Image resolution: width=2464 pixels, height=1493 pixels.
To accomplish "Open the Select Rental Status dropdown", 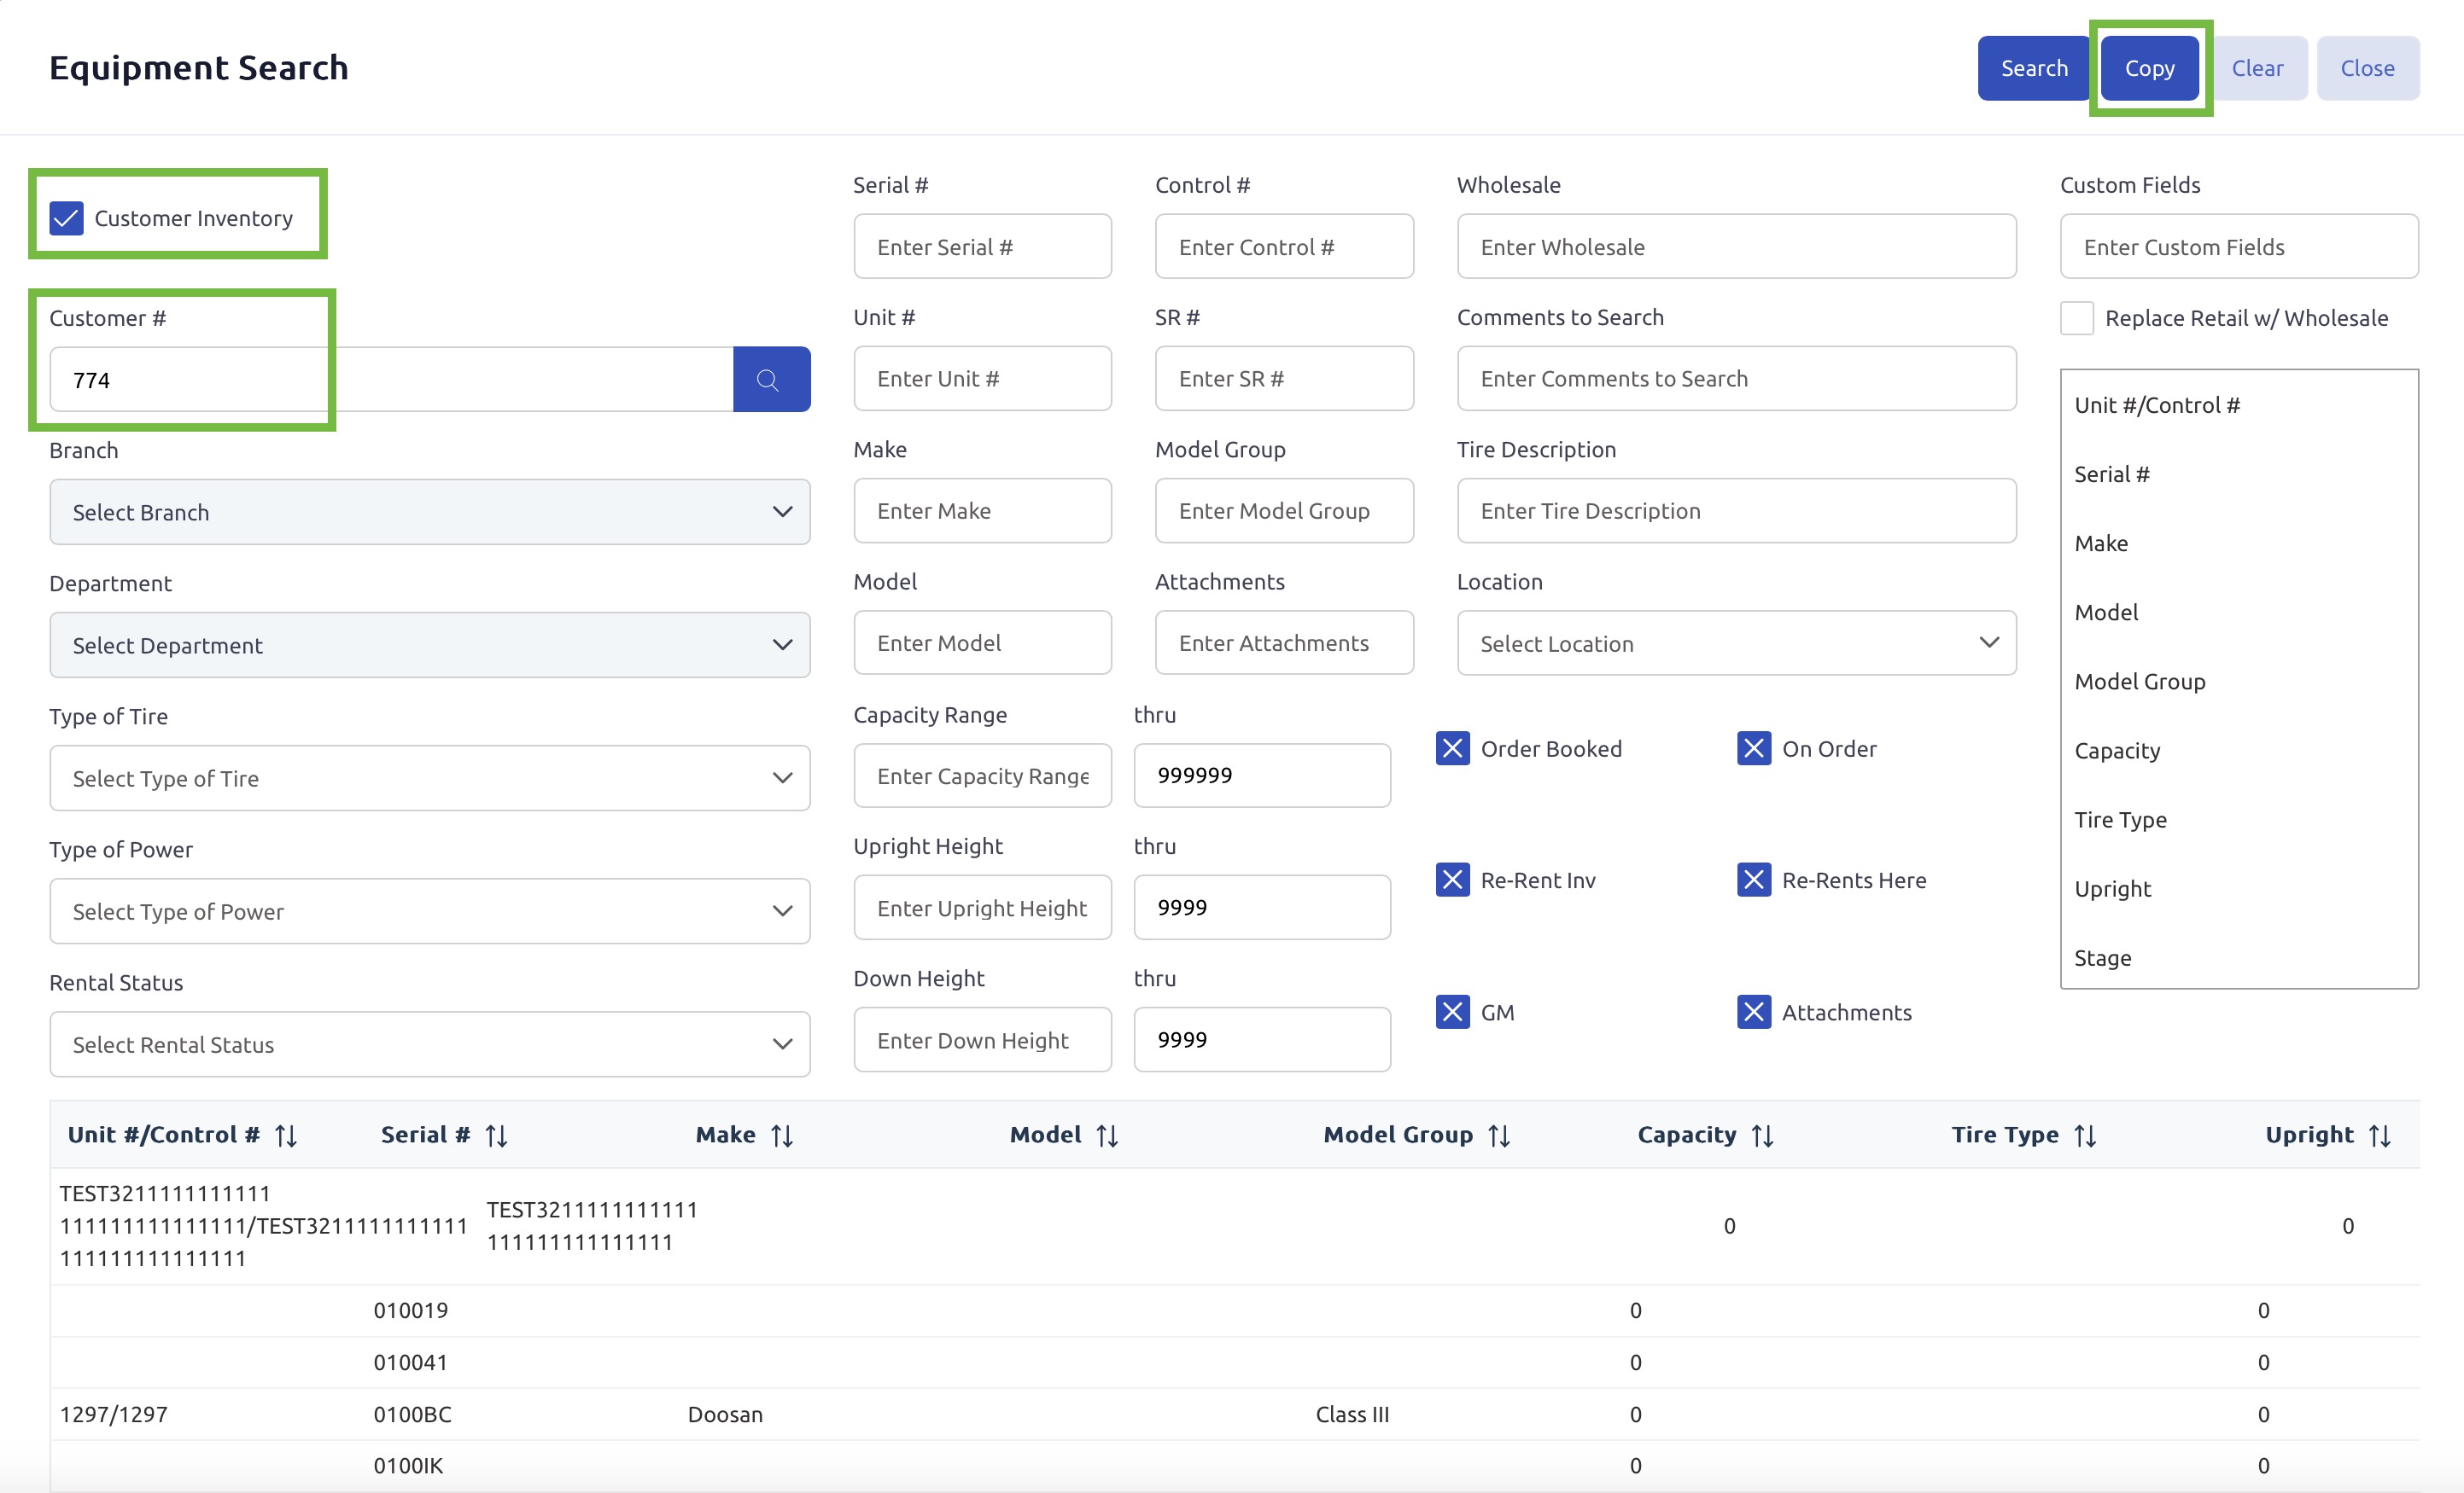I will pos(430,1043).
